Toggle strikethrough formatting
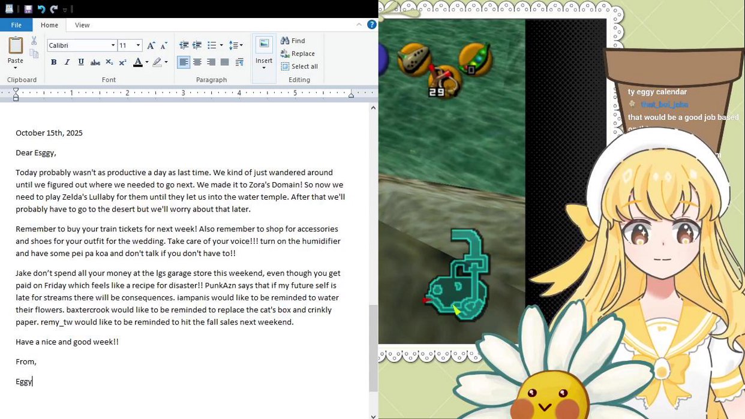 pyautogui.click(x=95, y=62)
